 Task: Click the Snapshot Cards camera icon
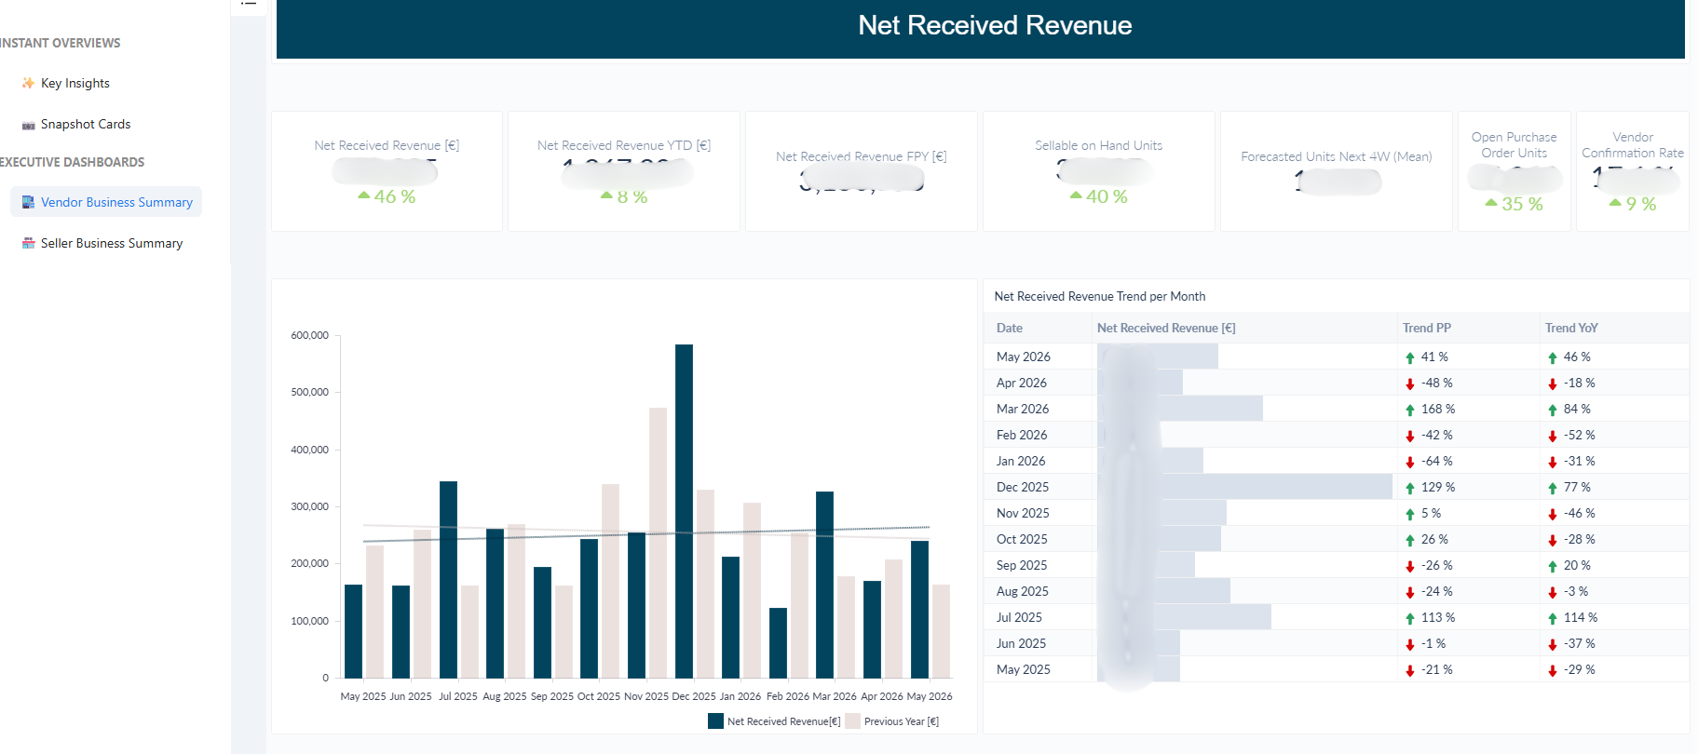pyautogui.click(x=28, y=125)
